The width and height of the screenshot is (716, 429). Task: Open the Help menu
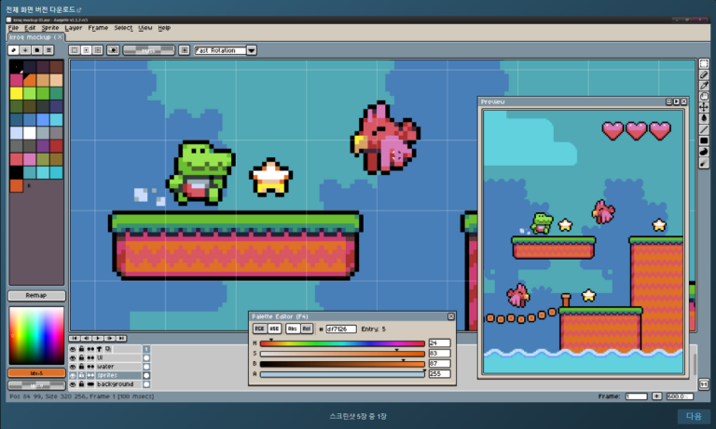coord(164,28)
